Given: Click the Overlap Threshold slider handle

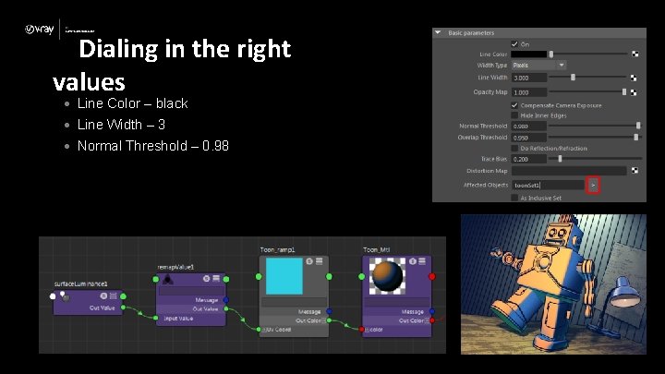Looking at the screenshot, I should (635, 137).
